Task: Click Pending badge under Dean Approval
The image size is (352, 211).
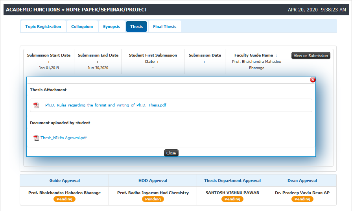Action: 302,199
